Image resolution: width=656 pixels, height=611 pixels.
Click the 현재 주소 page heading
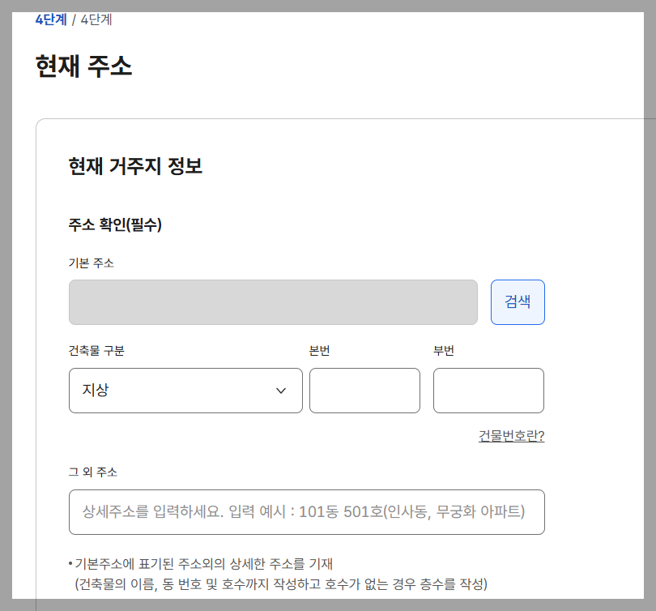(83, 66)
